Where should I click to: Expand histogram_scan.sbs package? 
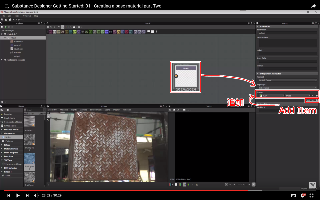tap(2, 60)
